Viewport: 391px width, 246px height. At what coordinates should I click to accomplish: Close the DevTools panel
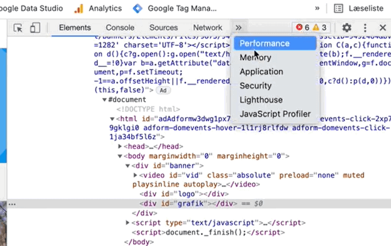383,27
